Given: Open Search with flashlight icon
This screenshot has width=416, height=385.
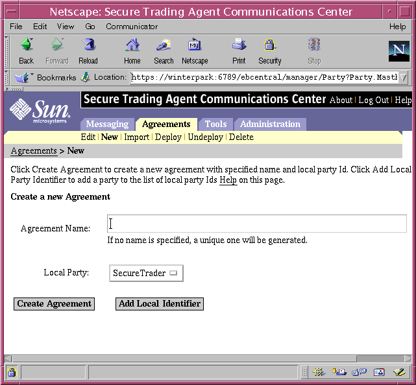Looking at the screenshot, I should click(164, 44).
